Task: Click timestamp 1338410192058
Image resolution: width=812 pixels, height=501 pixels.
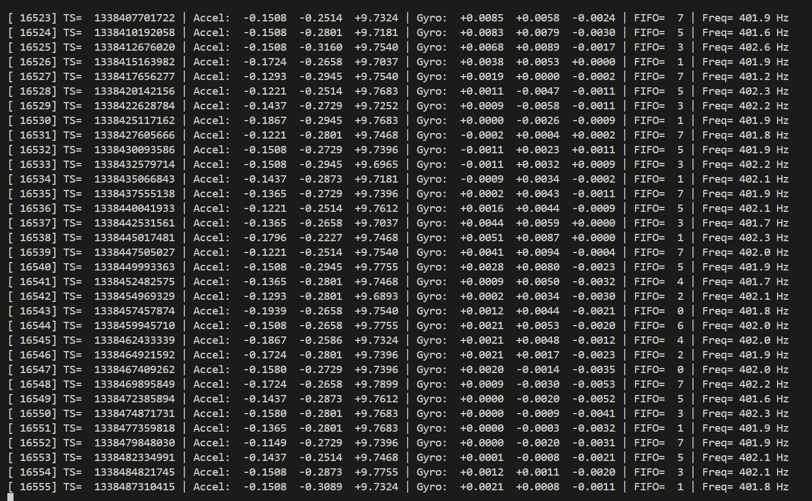Action: click(x=134, y=32)
